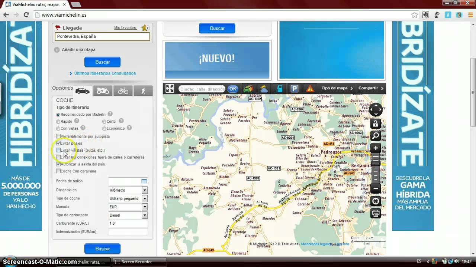The height and width of the screenshot is (267, 476).
Task: Toggle the map lock icon
Action: (x=376, y=124)
